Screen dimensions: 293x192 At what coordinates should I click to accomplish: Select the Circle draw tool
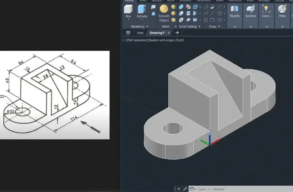[x=219, y=13]
